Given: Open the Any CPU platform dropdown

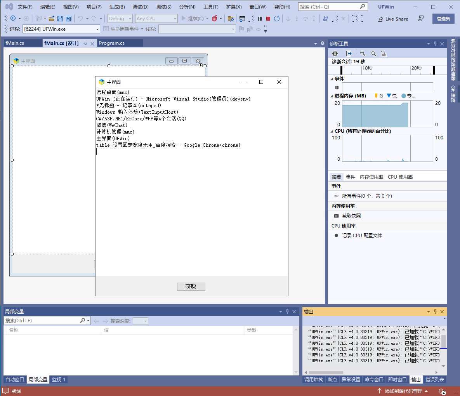Looking at the screenshot, I should click(156, 19).
